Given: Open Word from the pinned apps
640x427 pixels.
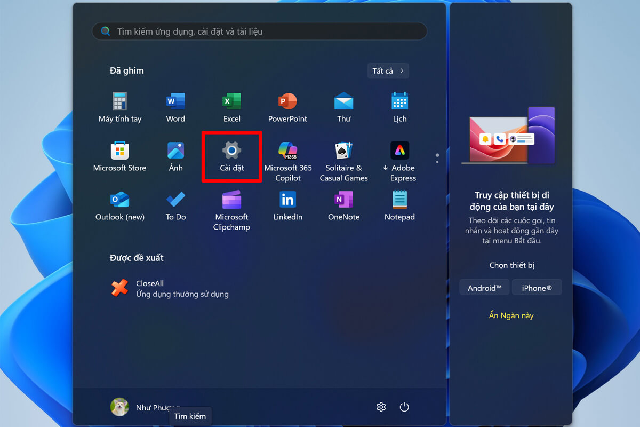Looking at the screenshot, I should tap(175, 105).
